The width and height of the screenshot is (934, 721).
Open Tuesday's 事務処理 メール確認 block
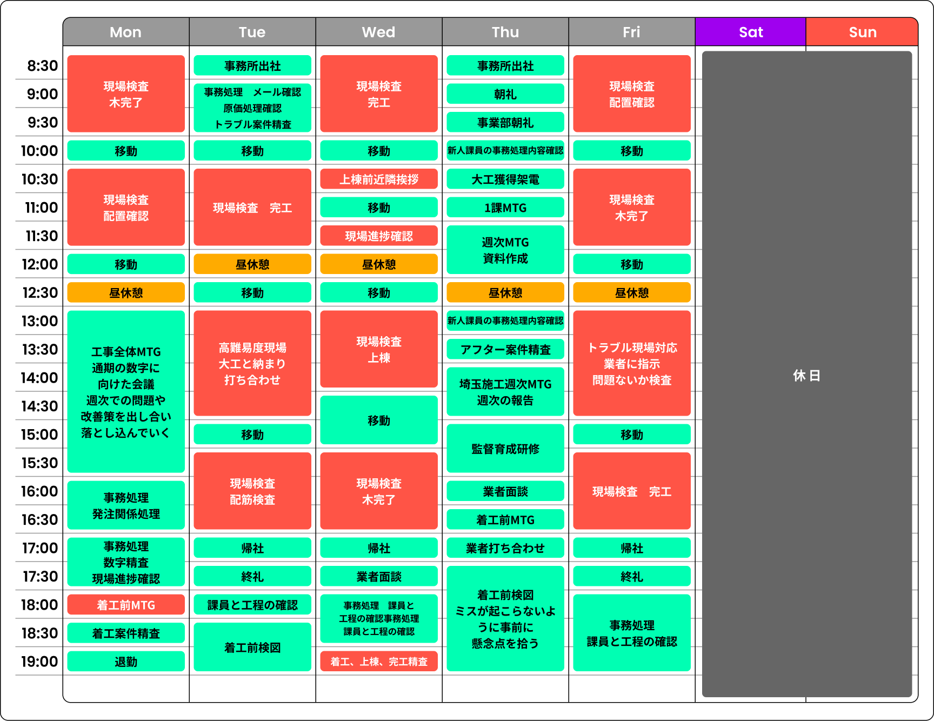(x=252, y=108)
